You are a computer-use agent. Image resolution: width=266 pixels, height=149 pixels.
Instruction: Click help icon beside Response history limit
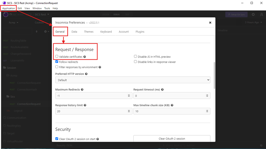[x=85, y=106]
